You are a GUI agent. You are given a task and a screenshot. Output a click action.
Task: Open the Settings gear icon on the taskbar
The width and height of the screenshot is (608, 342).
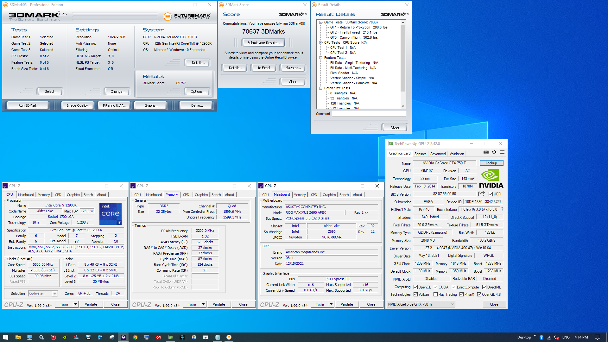pos(41,337)
